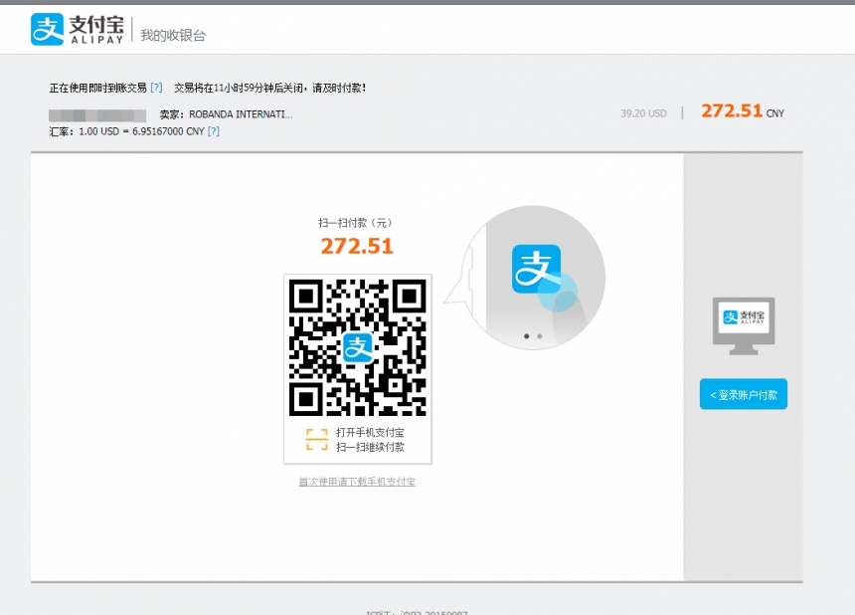
Task: Click the payment QR code image
Action: coord(358,347)
